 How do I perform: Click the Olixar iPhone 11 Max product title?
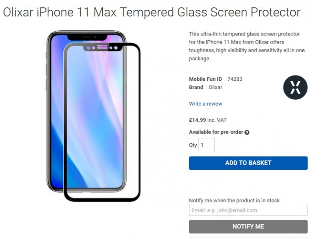151,12
